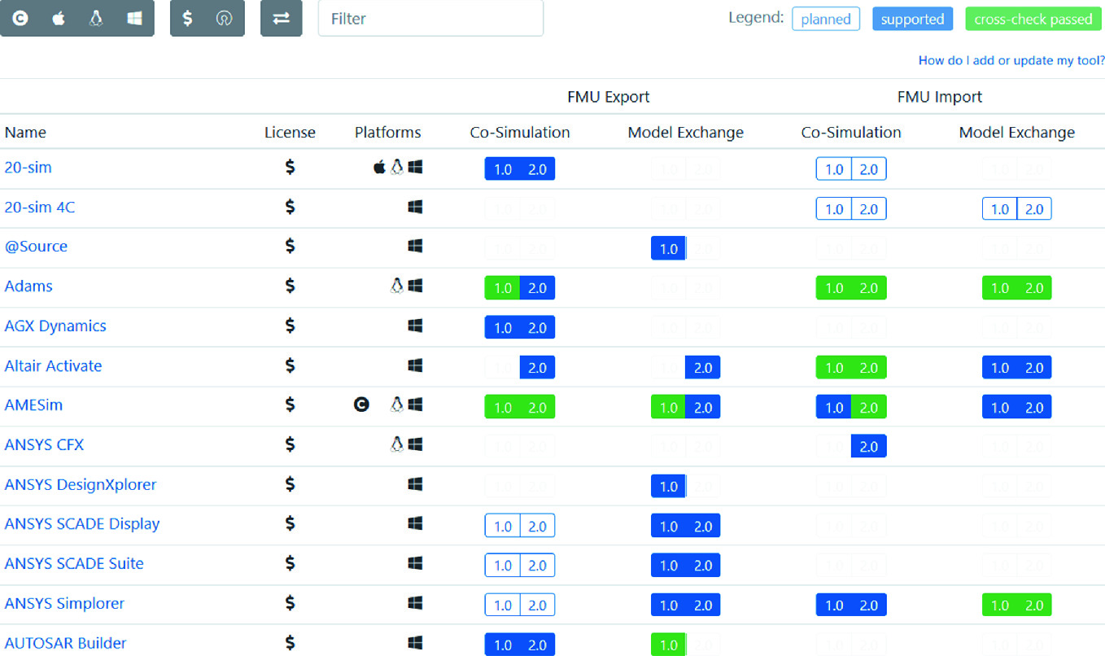The width and height of the screenshot is (1105, 656).
Task: Click the dollar license icon for @Source
Action: 290,246
